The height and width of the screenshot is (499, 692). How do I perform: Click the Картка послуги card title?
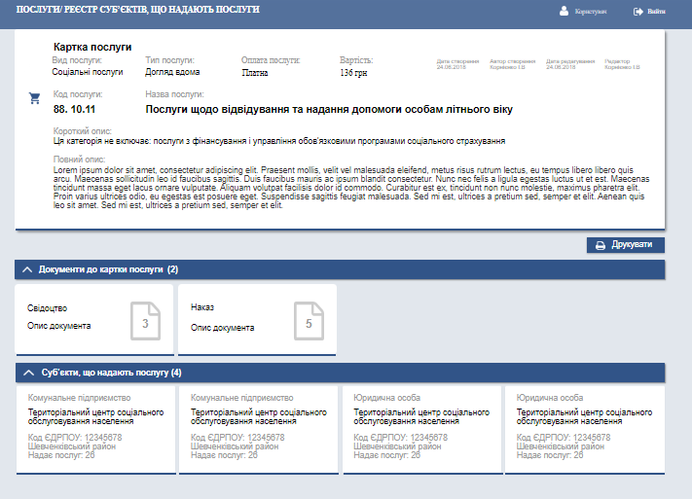(92, 47)
